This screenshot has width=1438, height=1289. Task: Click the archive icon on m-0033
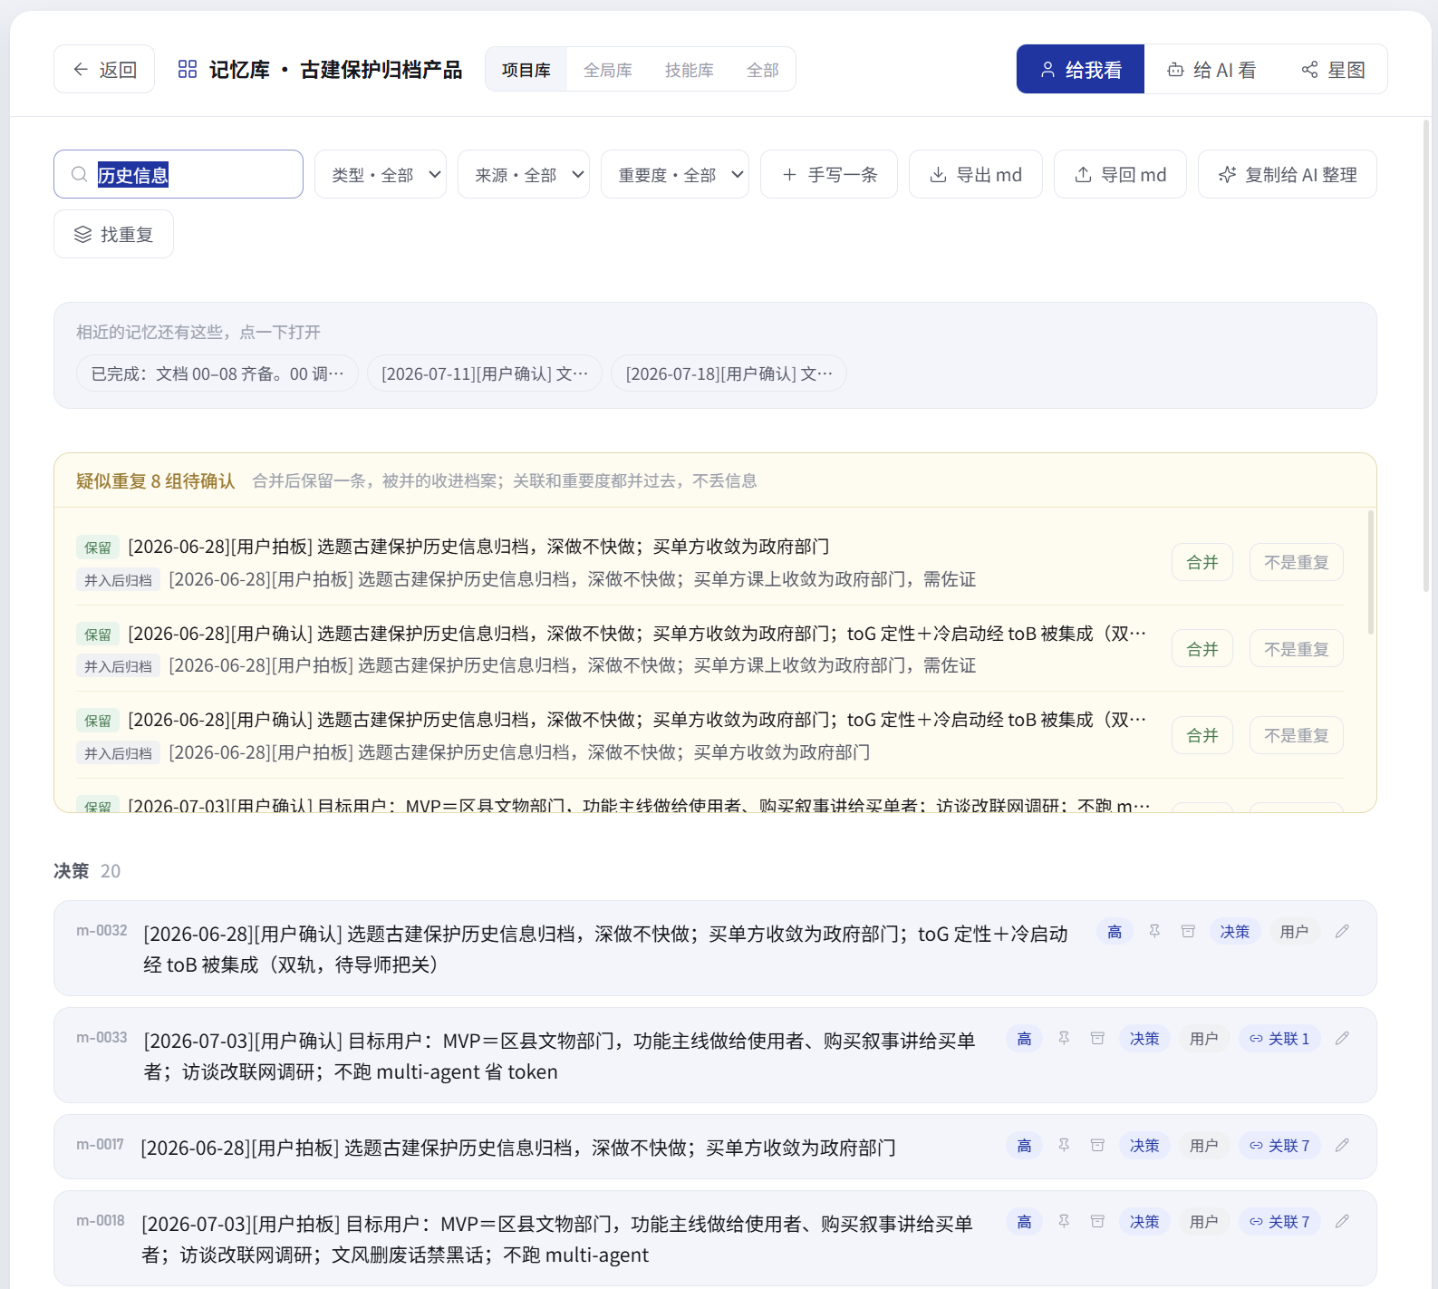point(1097,1039)
